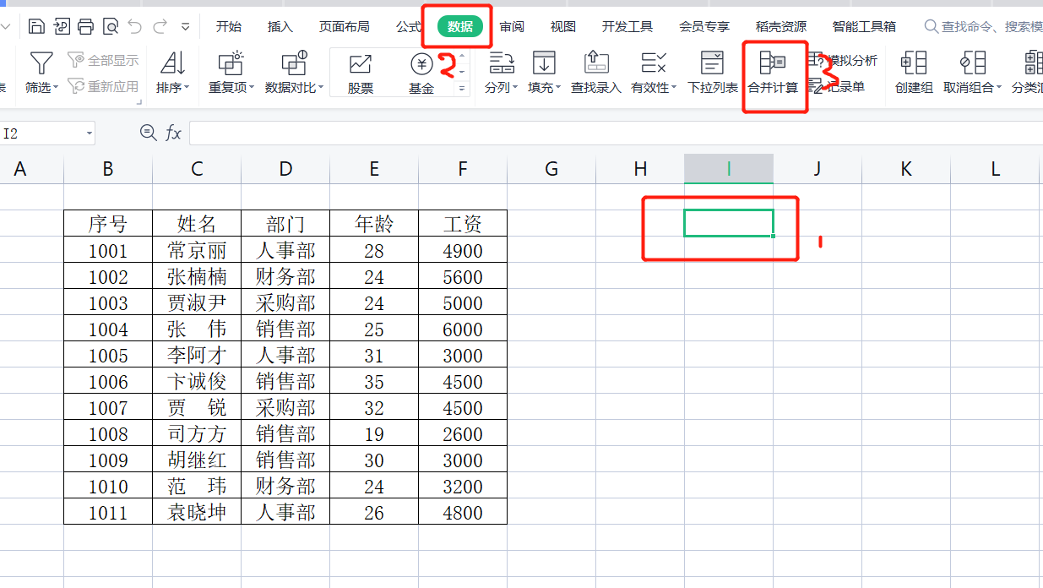
Task: Expand the 填充 dropdown arrow
Action: click(x=559, y=88)
